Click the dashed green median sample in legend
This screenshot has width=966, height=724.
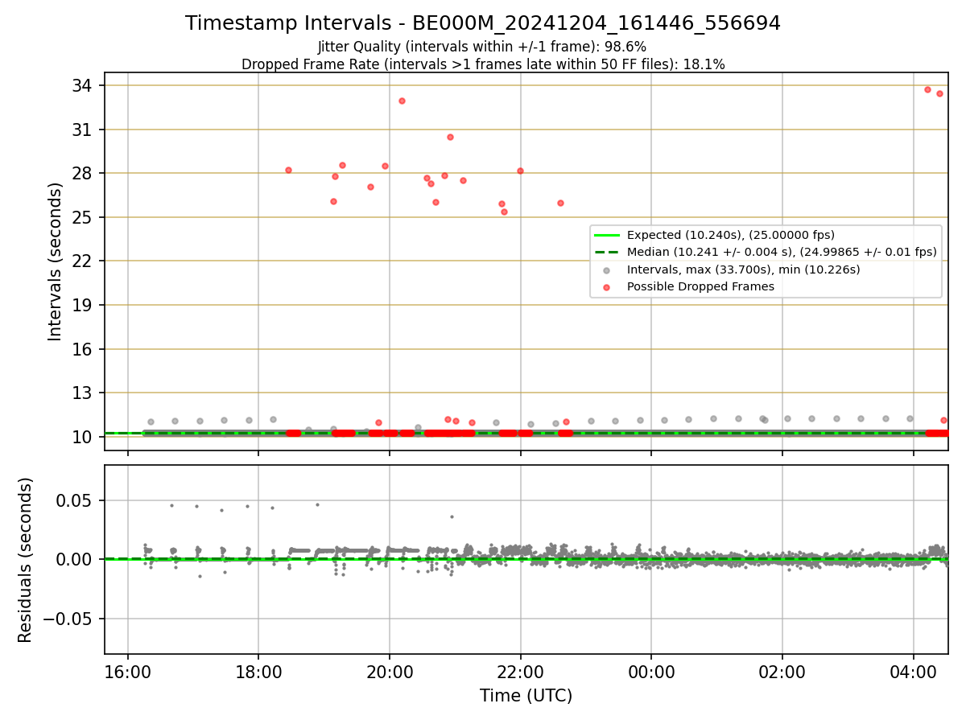click(x=607, y=252)
